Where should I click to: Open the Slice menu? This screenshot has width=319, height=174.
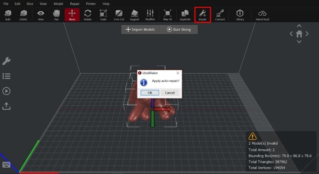tap(30, 4)
